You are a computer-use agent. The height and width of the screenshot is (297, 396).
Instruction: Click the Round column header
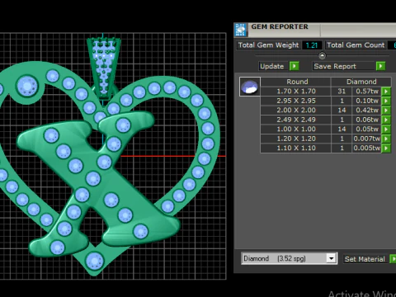click(x=295, y=82)
